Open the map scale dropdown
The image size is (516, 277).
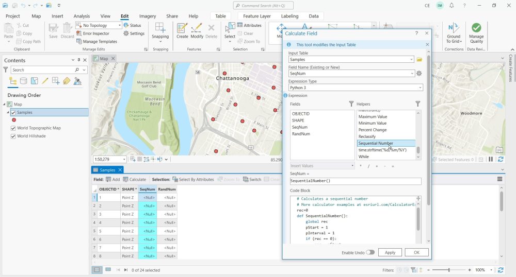124,159
